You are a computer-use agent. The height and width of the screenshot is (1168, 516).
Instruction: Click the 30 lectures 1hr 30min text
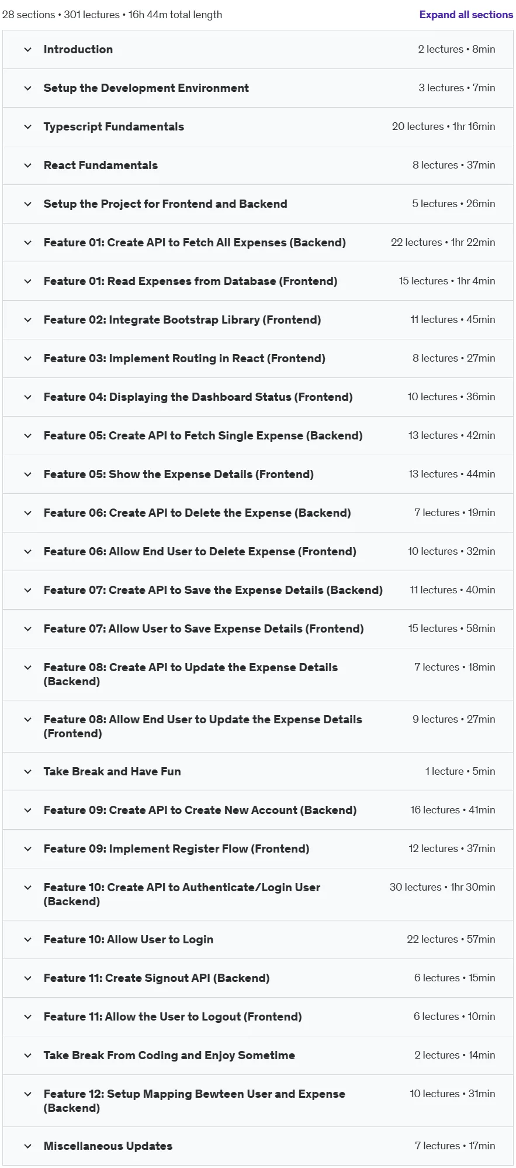pyautogui.click(x=442, y=888)
